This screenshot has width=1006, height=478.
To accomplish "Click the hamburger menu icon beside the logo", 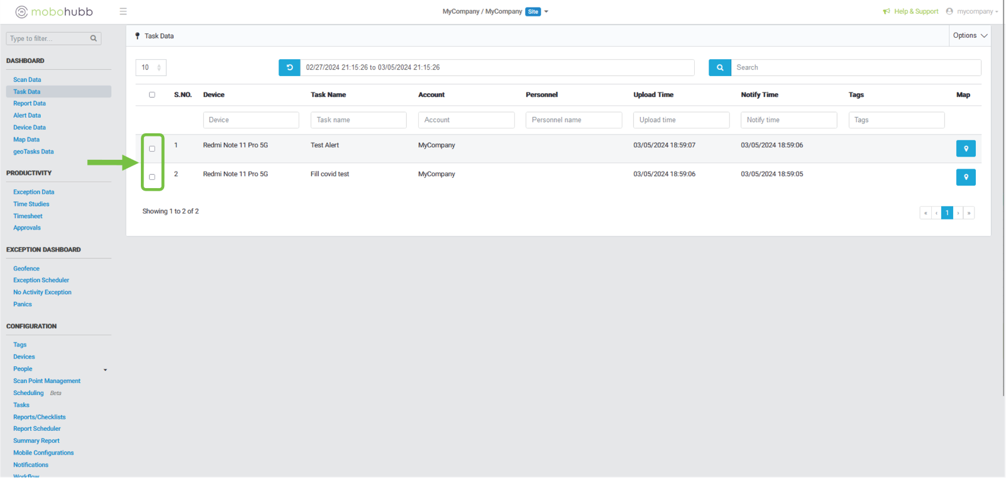I will coord(123,11).
